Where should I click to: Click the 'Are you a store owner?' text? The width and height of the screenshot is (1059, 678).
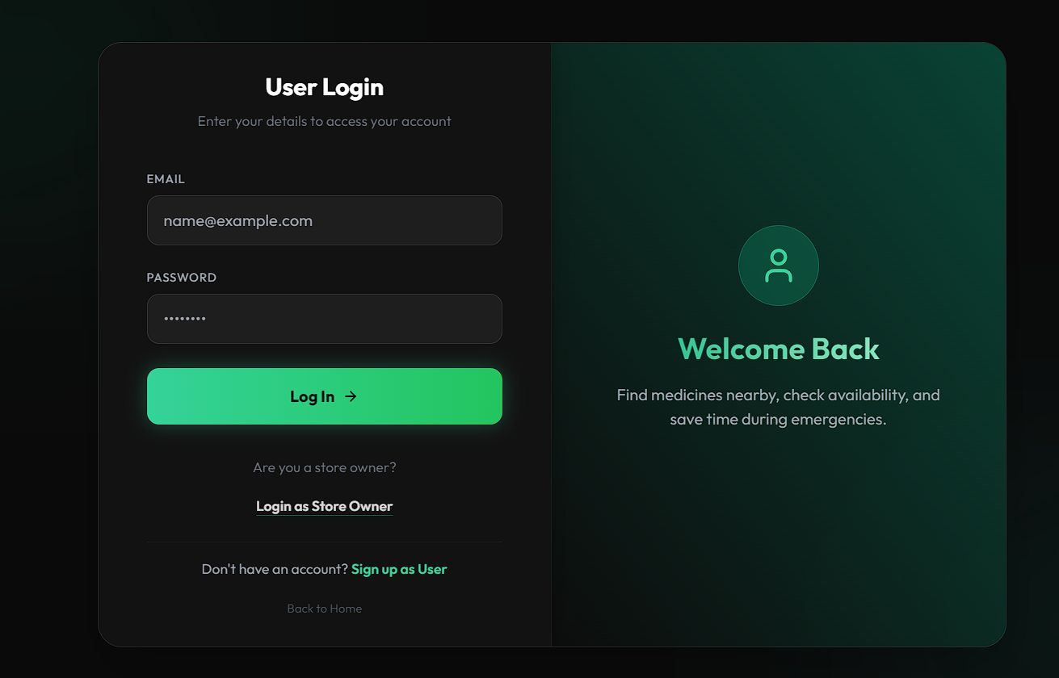pyautogui.click(x=324, y=467)
